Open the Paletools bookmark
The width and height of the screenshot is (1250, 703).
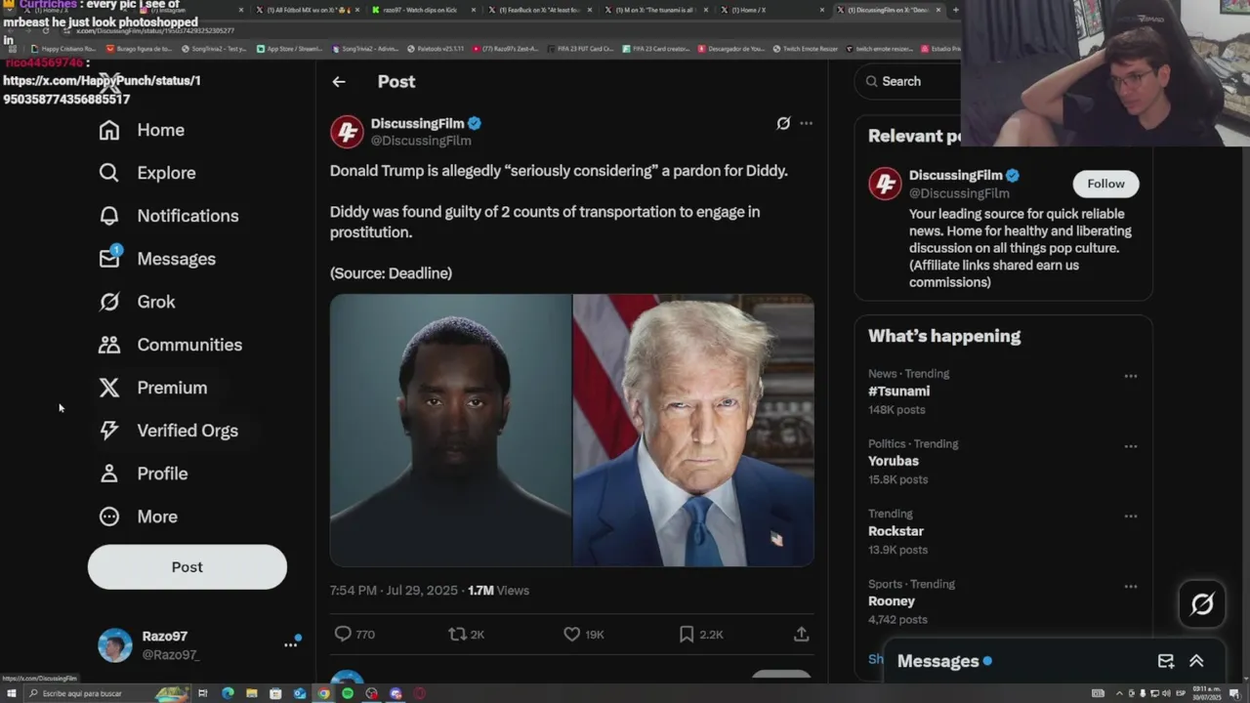pyautogui.click(x=436, y=48)
